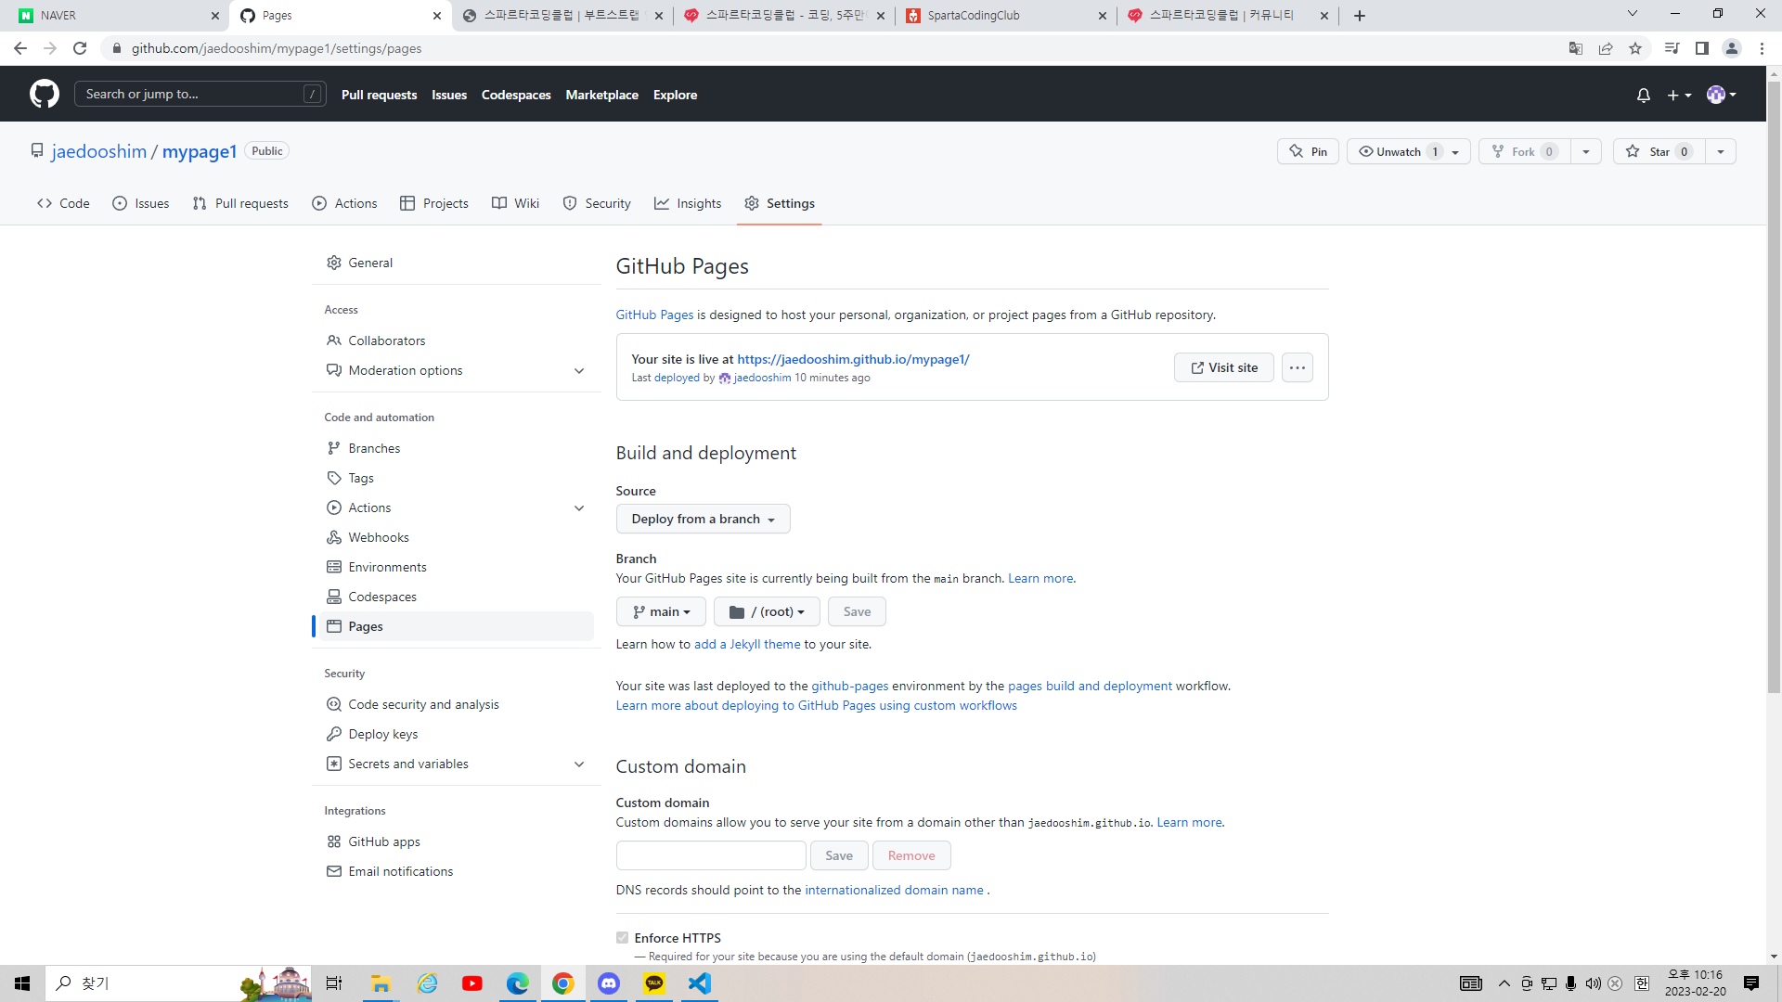
Task: Switch to the SpartaCodingClub tab
Action: 1007,16
